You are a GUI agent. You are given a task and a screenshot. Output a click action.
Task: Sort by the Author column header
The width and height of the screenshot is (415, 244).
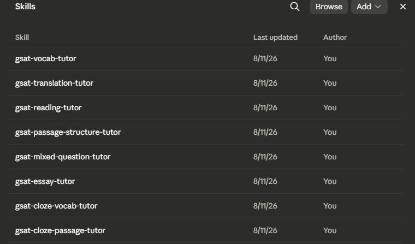(335, 37)
